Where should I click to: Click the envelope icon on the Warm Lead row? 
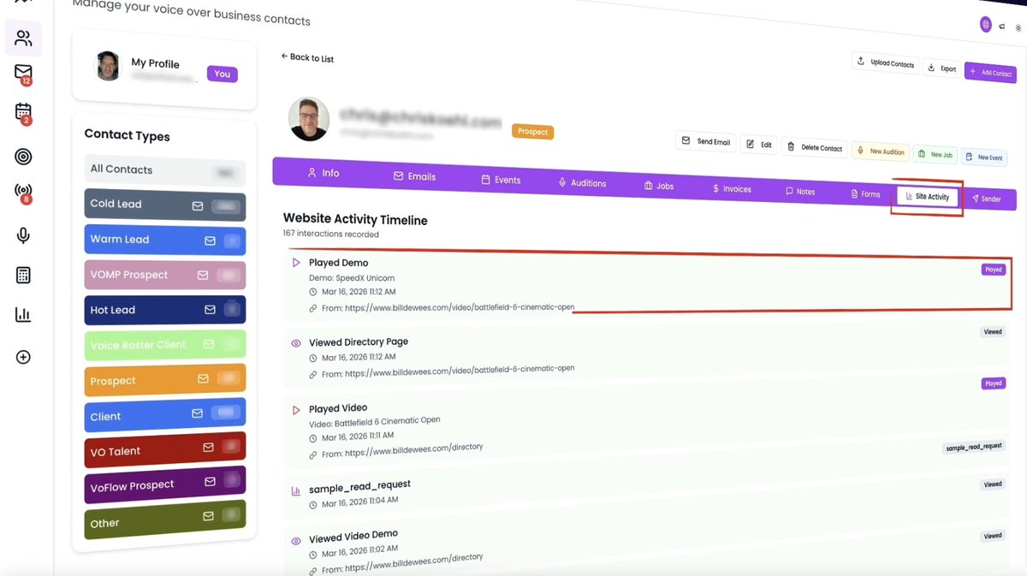[210, 241]
